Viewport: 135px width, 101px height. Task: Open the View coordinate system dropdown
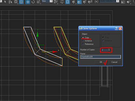(51, 1)
